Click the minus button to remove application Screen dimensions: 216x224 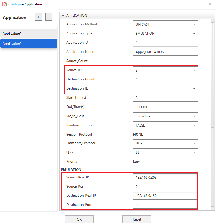click(x=49, y=17)
